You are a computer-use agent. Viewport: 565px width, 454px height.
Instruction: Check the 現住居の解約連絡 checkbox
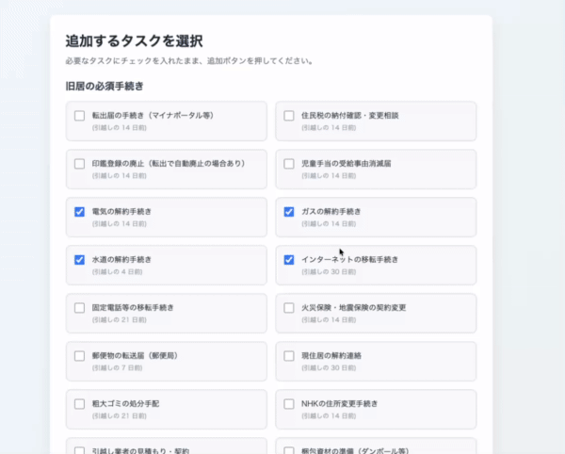(x=289, y=356)
